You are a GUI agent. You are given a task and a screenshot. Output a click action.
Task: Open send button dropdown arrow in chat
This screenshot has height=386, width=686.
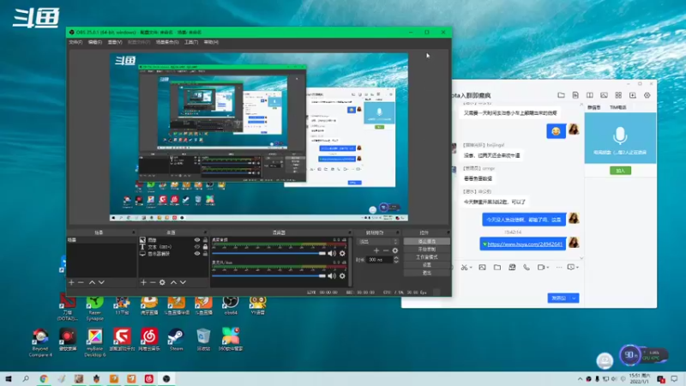574,298
